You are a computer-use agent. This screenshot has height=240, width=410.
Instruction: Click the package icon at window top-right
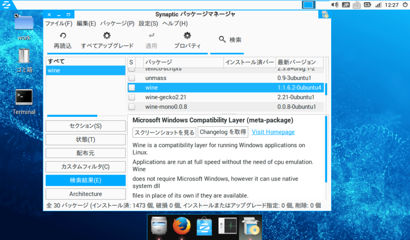[x=325, y=14]
